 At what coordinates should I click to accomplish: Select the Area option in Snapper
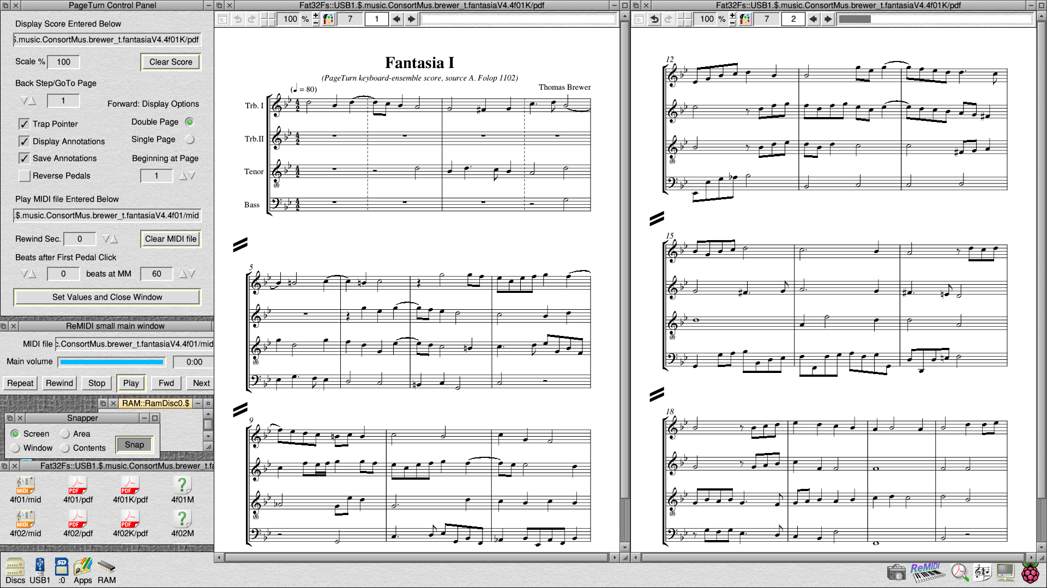click(65, 434)
